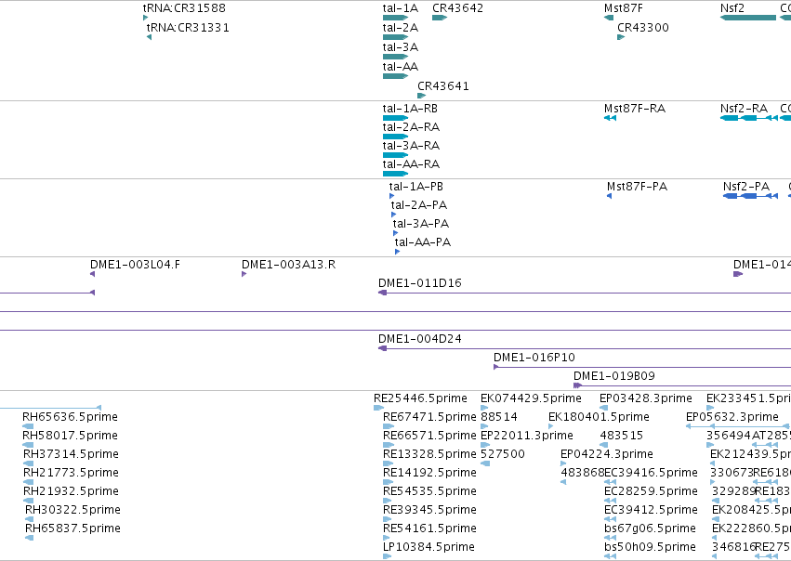
Task: Click the DME1-003A13.R clone label
Action: coord(288,265)
